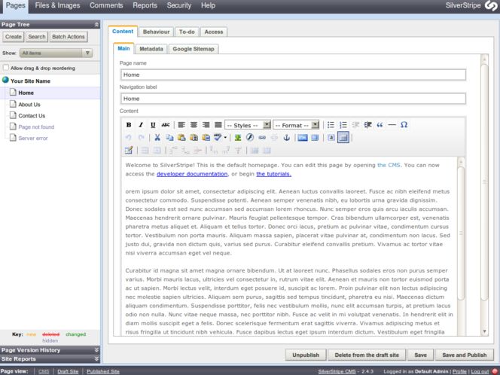500x375 pixels.
Task: Open the Files & Images menu
Action: point(57,5)
